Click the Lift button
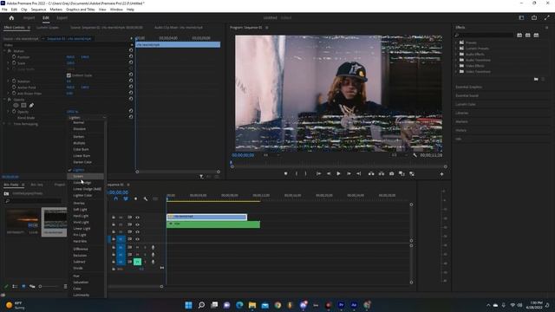The height and width of the screenshot is (312, 555). 371,173
